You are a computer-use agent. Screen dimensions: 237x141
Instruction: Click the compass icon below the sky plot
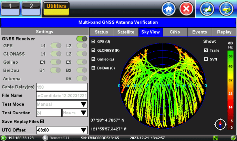(220, 125)
